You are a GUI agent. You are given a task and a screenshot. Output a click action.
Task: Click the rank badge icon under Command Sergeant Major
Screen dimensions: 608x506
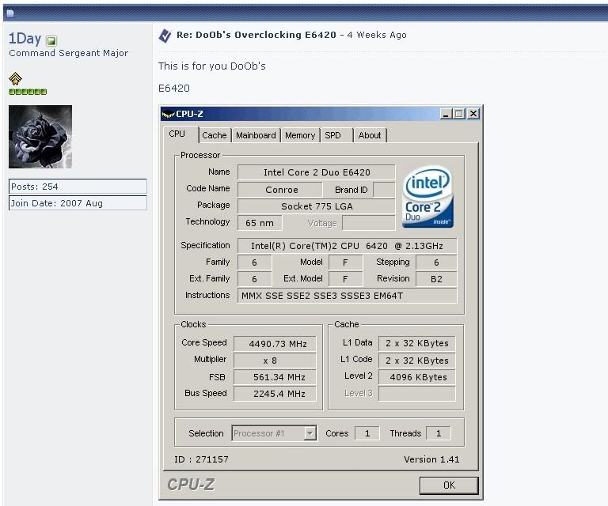pos(15,78)
